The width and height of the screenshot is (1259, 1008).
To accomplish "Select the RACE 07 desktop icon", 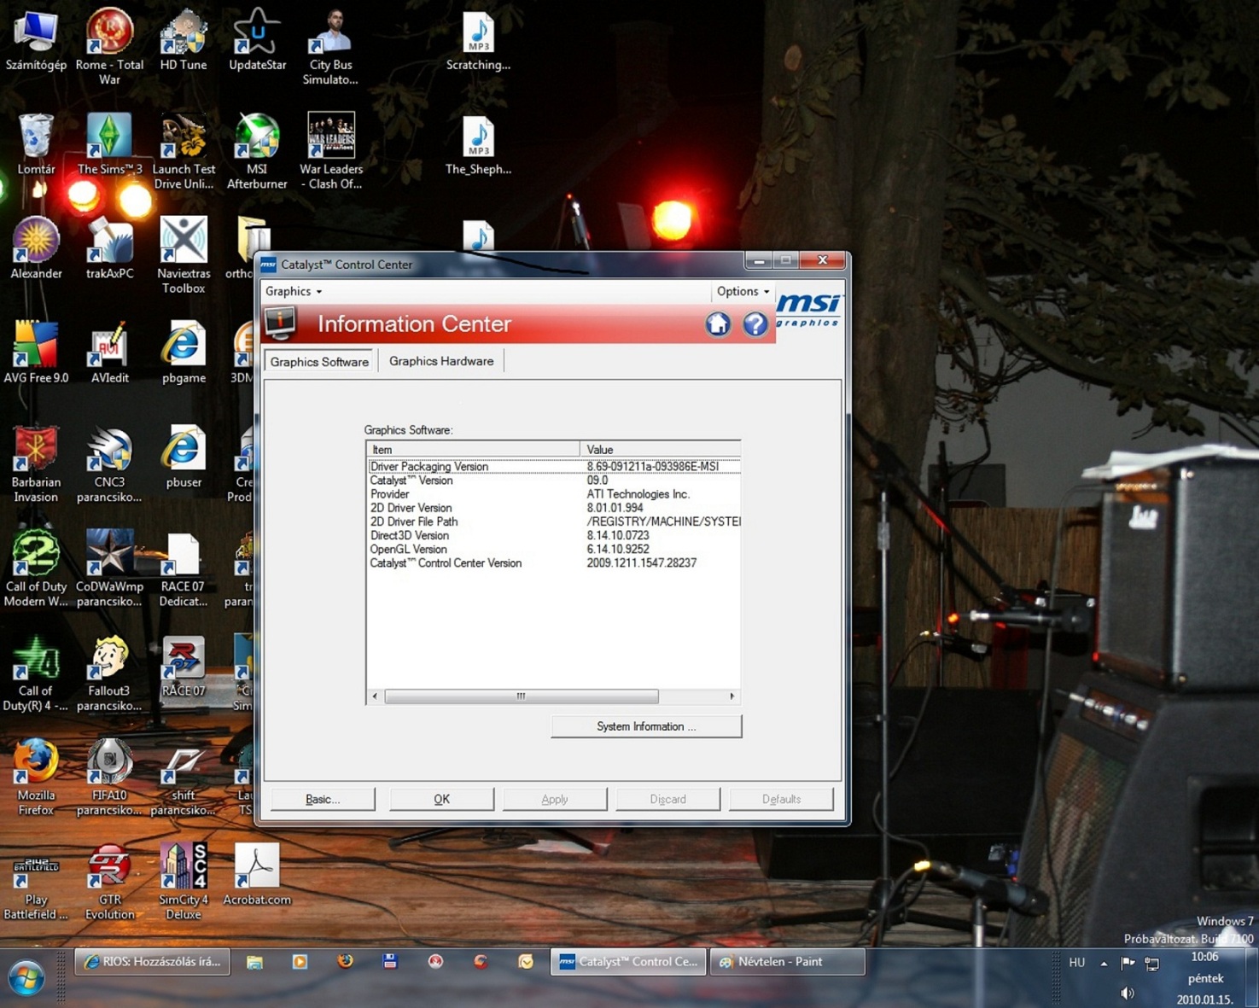I will coord(184,666).
